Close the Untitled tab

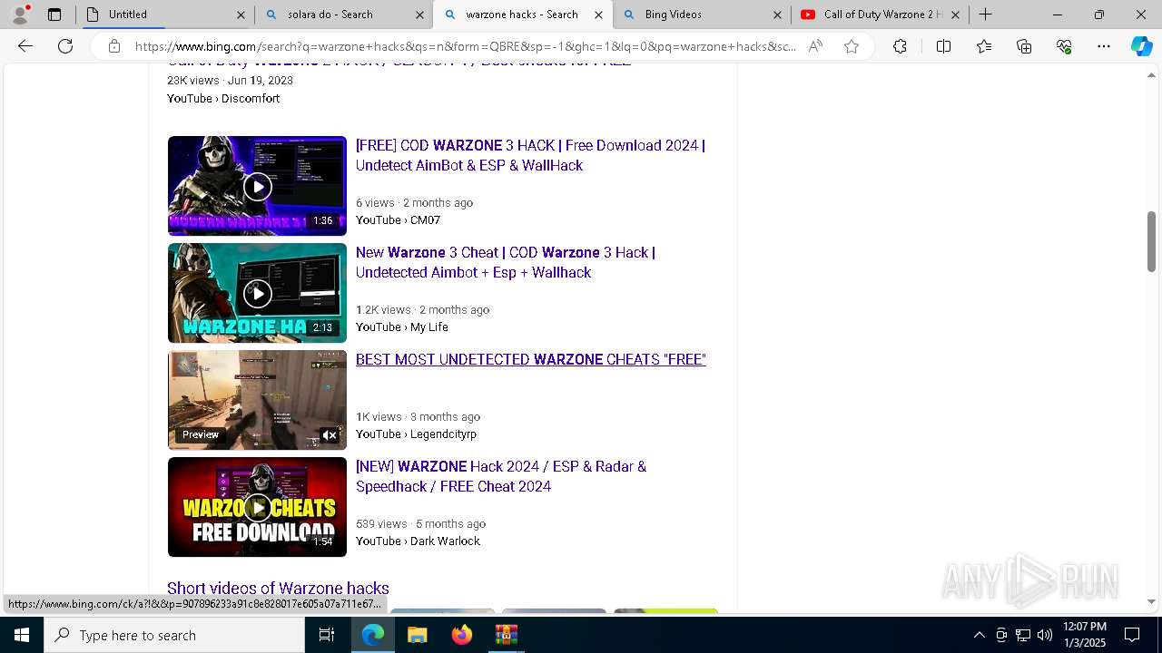click(x=241, y=15)
